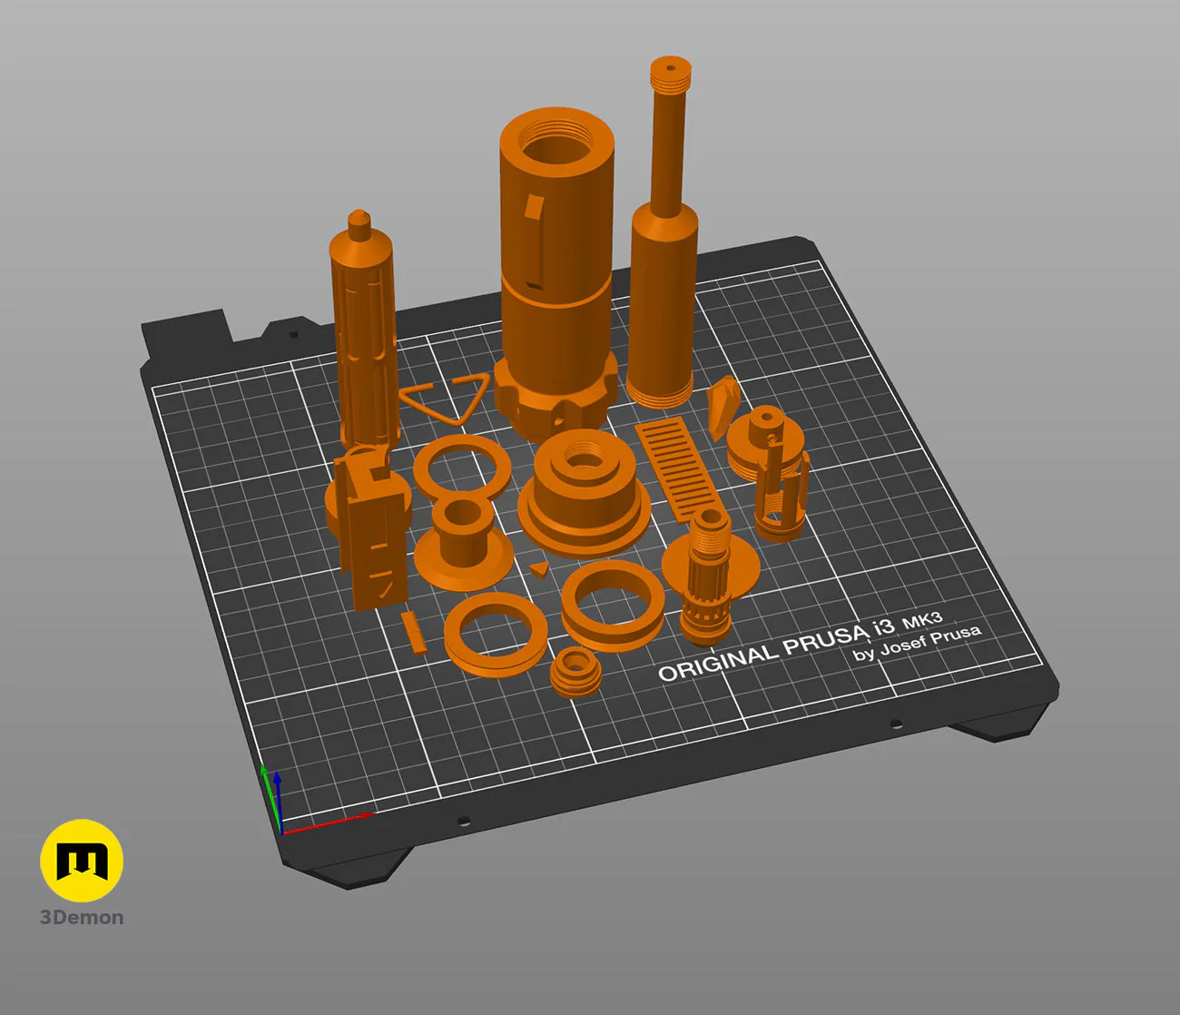The height and width of the screenshot is (1015, 1180).
Task: Select the small threaded cap at the front
Action: 575,672
